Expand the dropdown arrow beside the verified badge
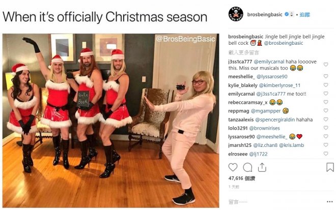The image size is (336, 210). click(291, 15)
